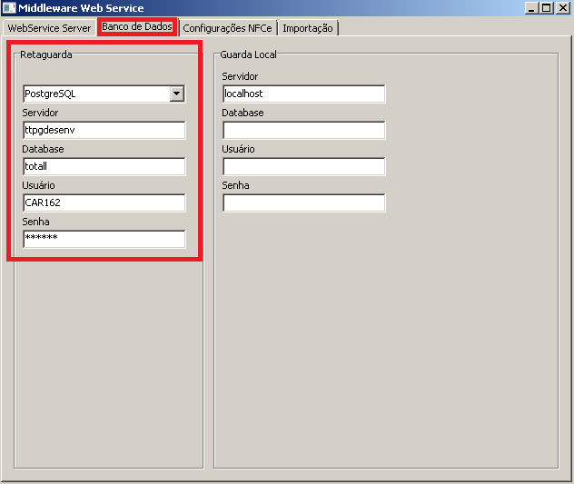The image size is (574, 484).
Task: Switch to the WebService Server tab
Action: coord(49,28)
